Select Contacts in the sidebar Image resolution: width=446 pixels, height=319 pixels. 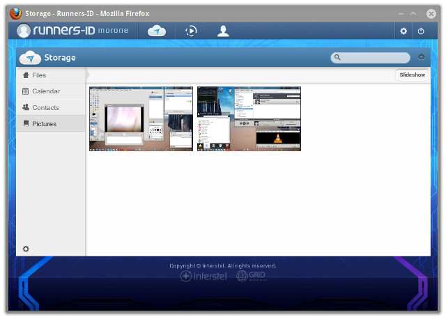pyautogui.click(x=45, y=107)
